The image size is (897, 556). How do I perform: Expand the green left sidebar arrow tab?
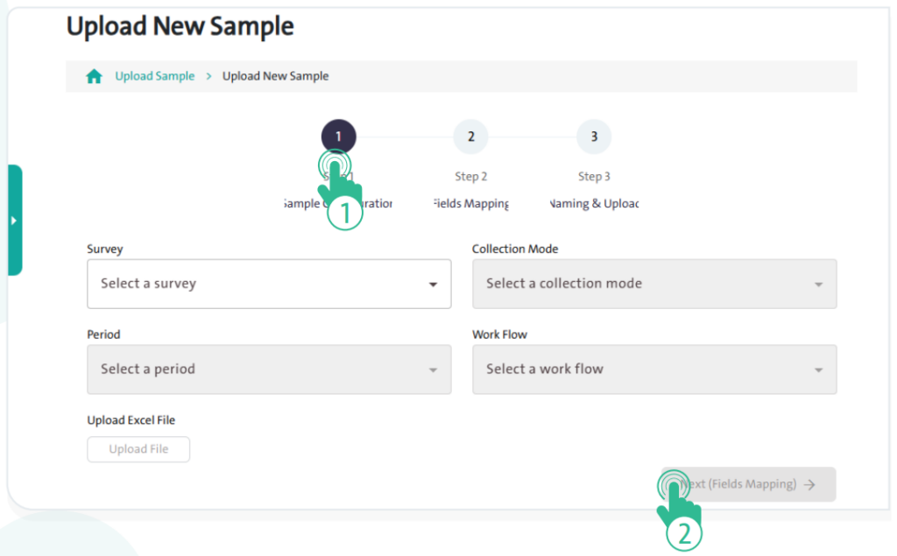pos(14,220)
